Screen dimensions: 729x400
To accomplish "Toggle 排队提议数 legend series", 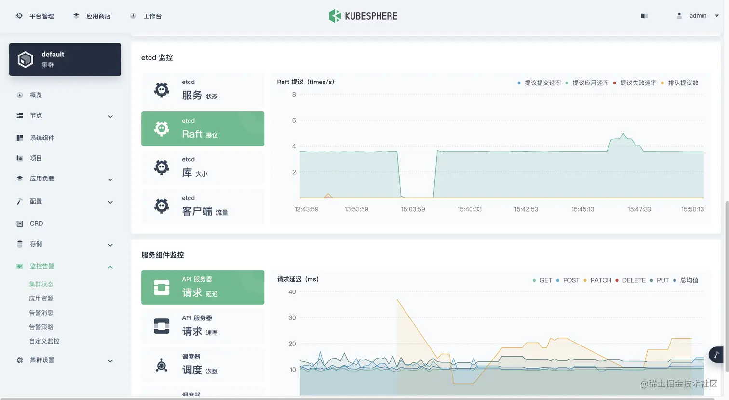I will point(679,83).
